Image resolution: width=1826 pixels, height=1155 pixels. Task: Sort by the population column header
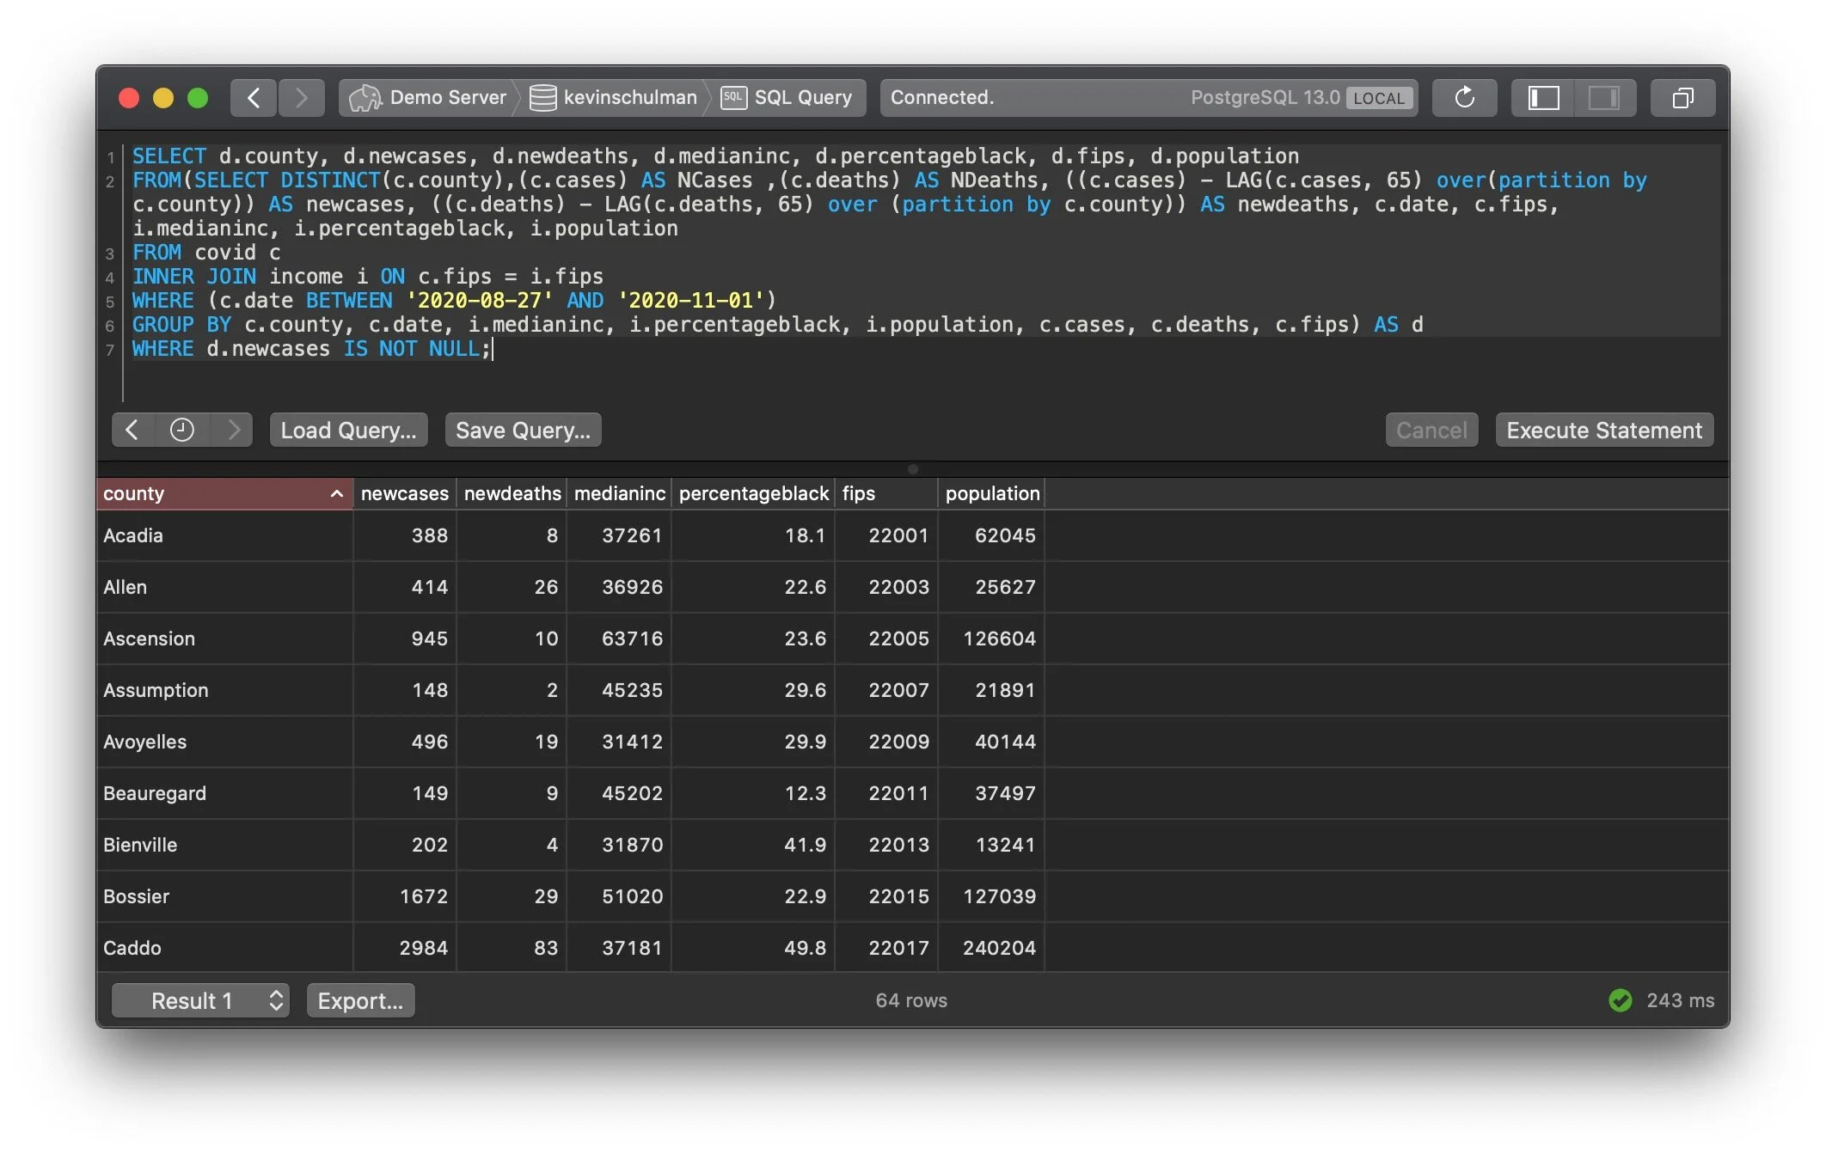pyautogui.click(x=991, y=494)
